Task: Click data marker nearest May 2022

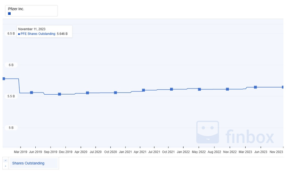Action: (200, 89)
